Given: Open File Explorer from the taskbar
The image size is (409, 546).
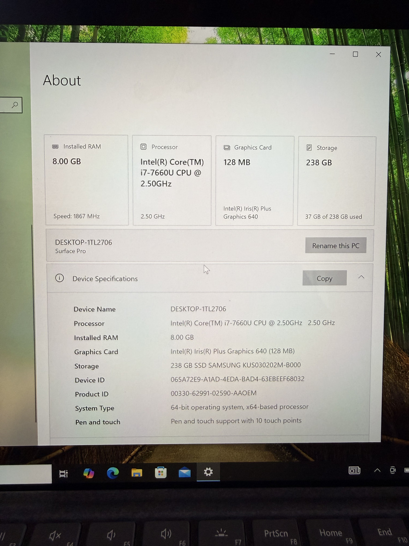Looking at the screenshot, I should coord(137,473).
